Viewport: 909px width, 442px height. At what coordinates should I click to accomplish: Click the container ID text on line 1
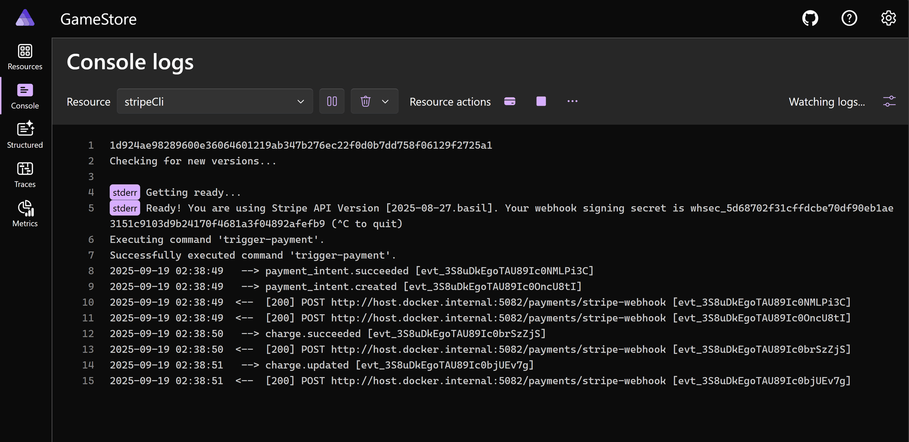tap(301, 145)
